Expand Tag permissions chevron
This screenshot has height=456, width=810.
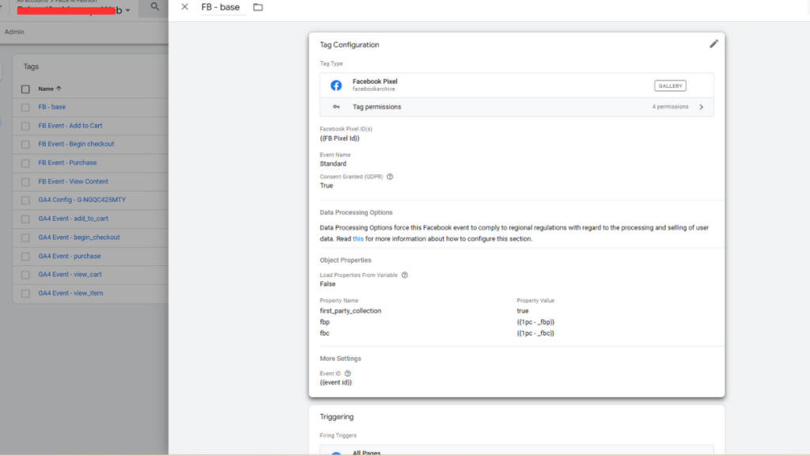(x=701, y=107)
